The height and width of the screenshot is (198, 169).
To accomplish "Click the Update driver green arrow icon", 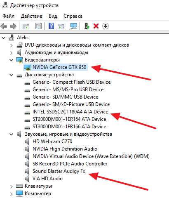I will click(87, 26).
